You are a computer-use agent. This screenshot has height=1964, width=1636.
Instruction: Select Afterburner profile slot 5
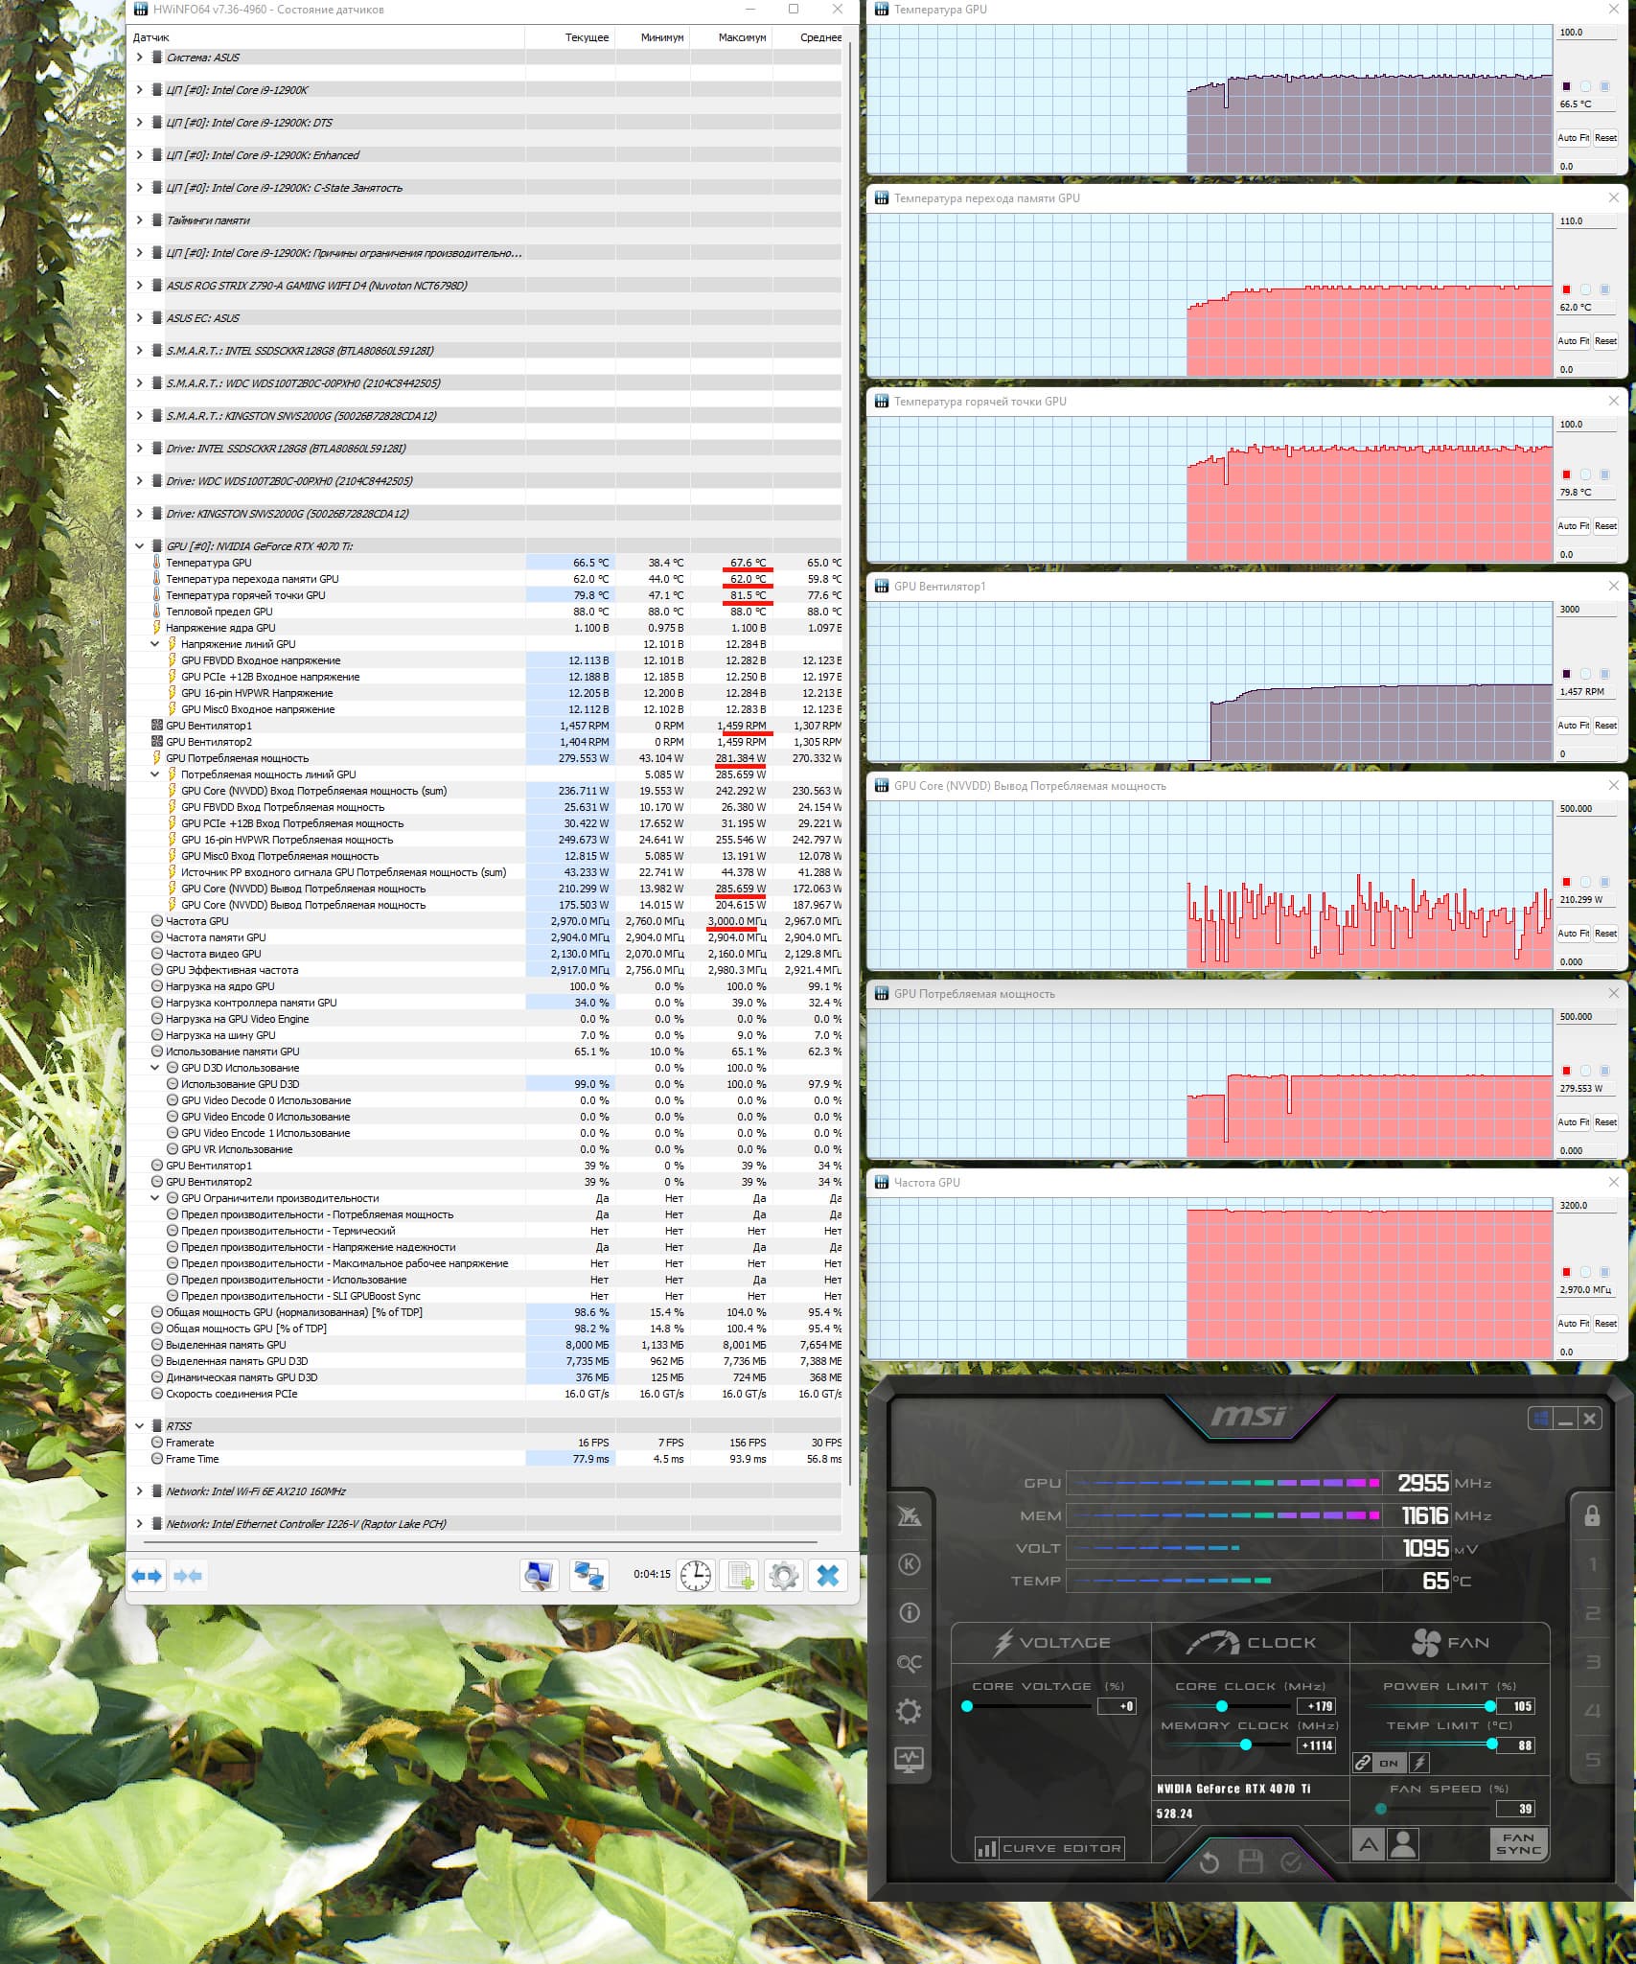(1593, 1761)
